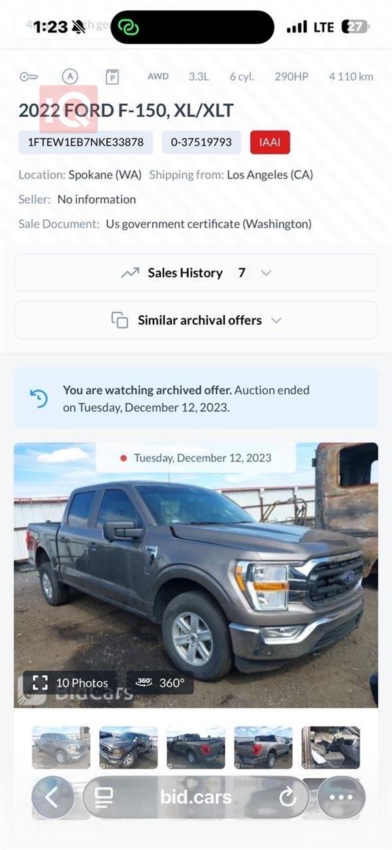392x850 pixels.
Task: Tap the page reader icon in address bar
Action: tap(104, 796)
